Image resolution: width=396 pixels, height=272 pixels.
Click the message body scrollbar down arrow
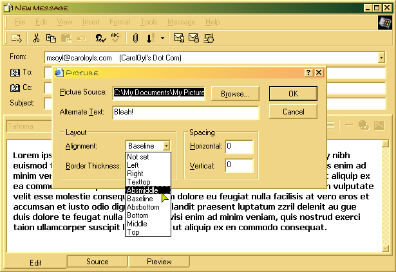click(385, 249)
